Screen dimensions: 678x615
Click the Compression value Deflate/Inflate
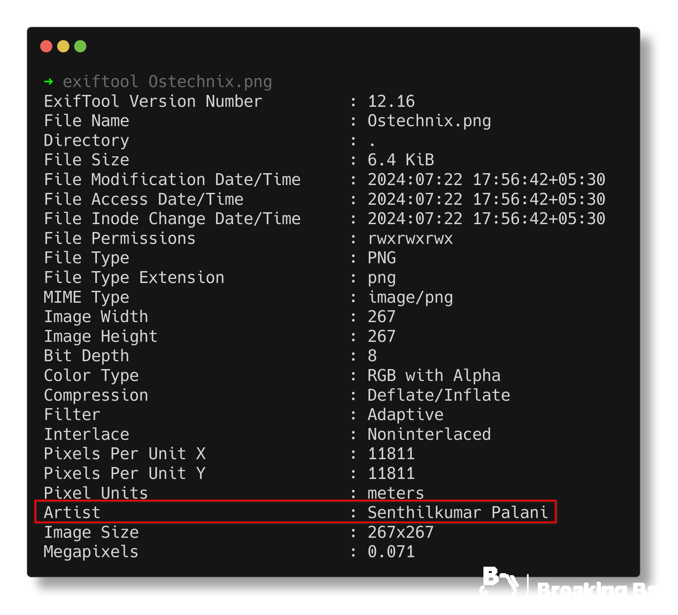(x=439, y=395)
